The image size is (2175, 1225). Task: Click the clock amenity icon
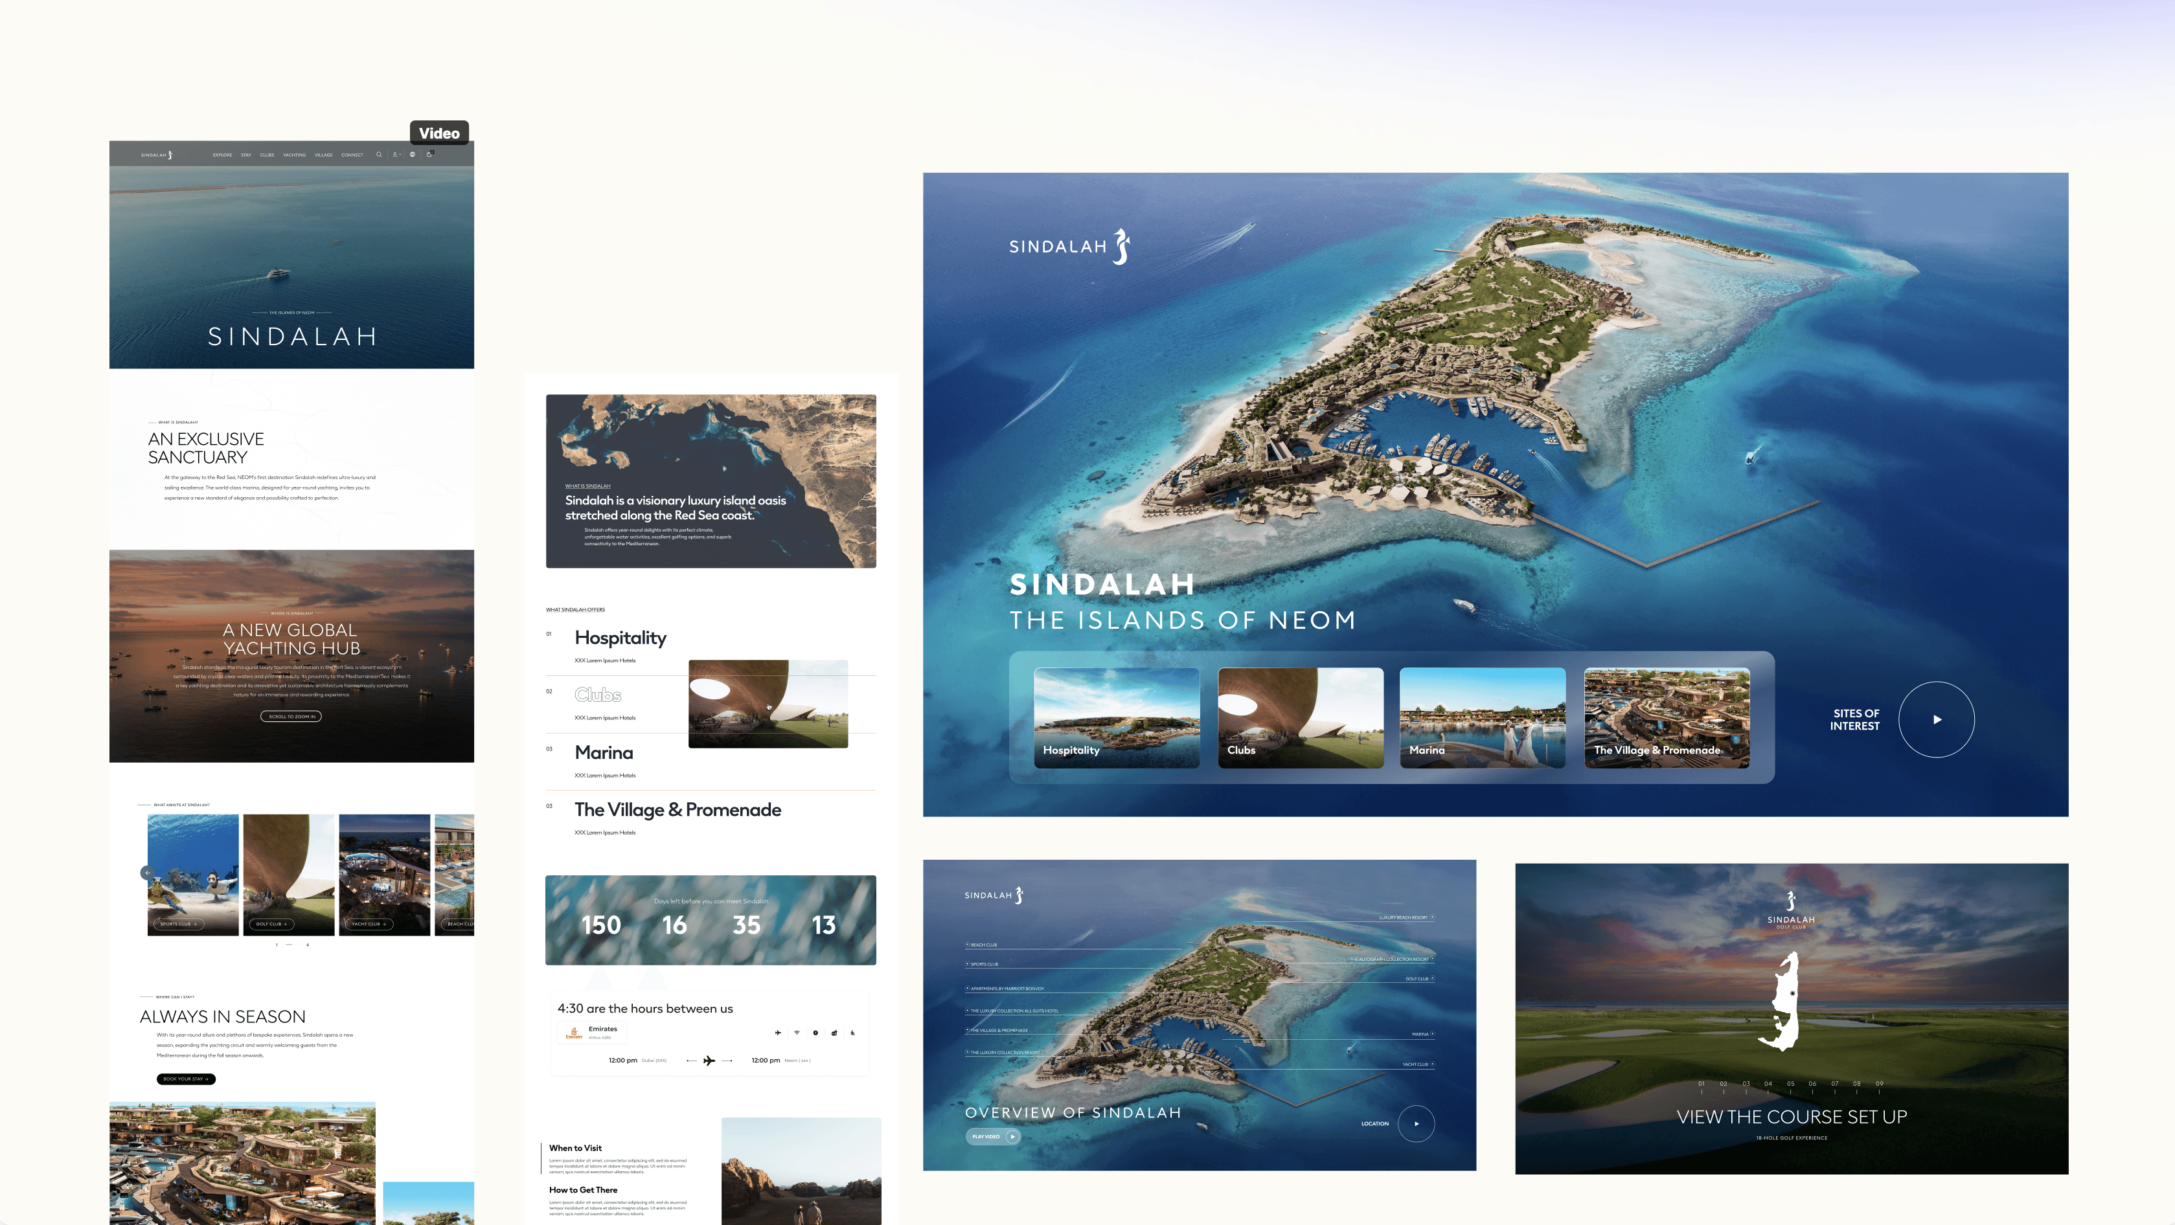pyautogui.click(x=815, y=1033)
